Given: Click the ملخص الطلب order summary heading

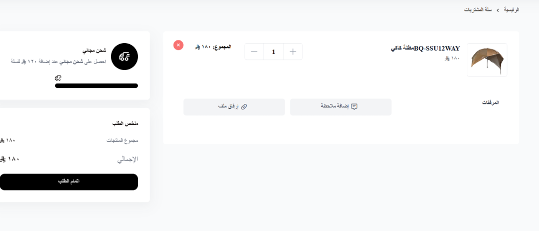Looking at the screenshot, I should 125,123.
